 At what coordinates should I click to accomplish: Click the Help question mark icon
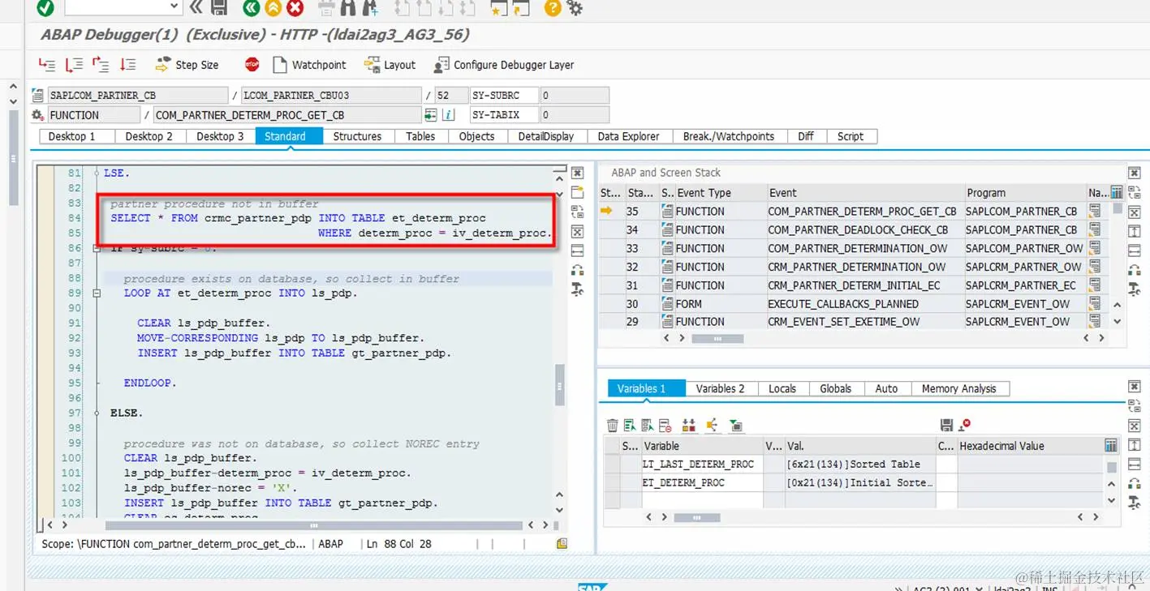pos(553,8)
